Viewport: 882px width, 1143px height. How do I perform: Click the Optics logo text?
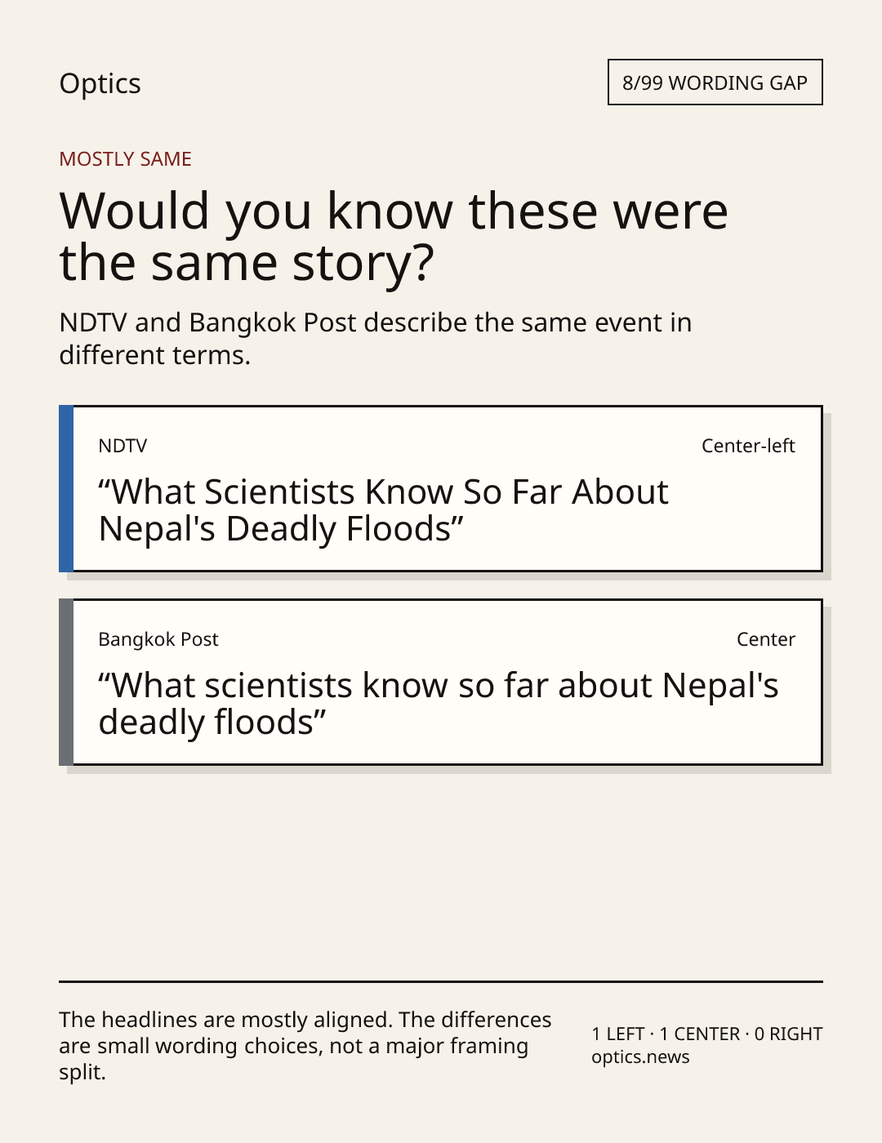click(x=100, y=83)
